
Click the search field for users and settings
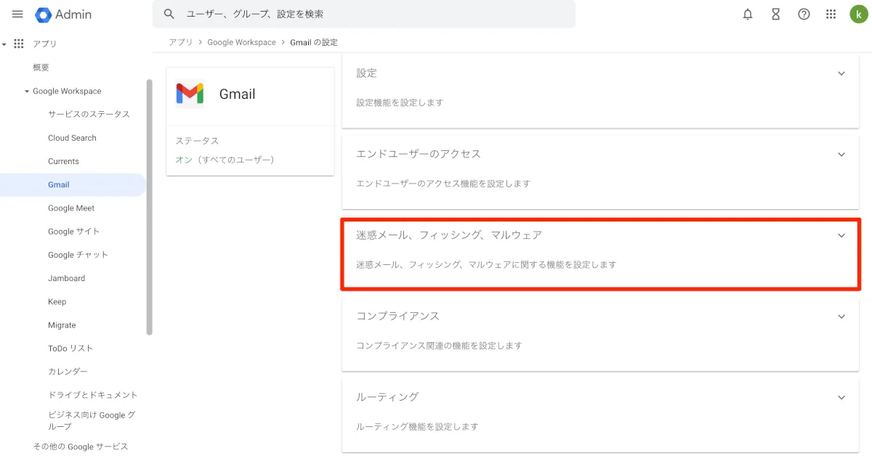tap(363, 14)
